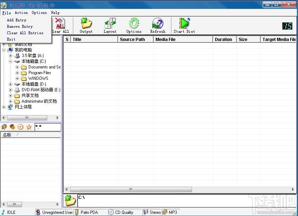This screenshot has width=298, height=216.
Task: Select 本地磁盘 (D:) tree item
Action: (x=34, y=84)
